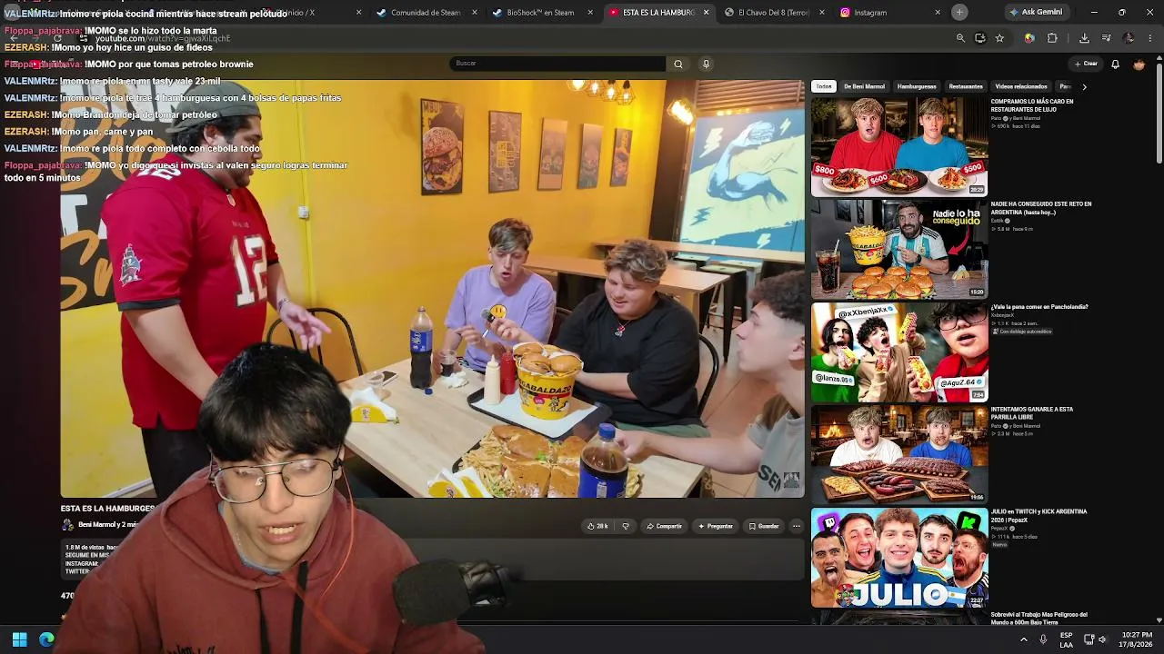Open the reto en Argentina video thumbnail

(898, 249)
